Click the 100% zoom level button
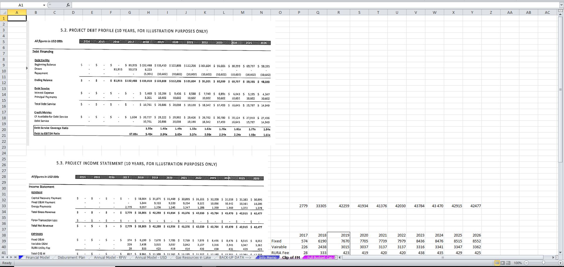 click(518, 263)
